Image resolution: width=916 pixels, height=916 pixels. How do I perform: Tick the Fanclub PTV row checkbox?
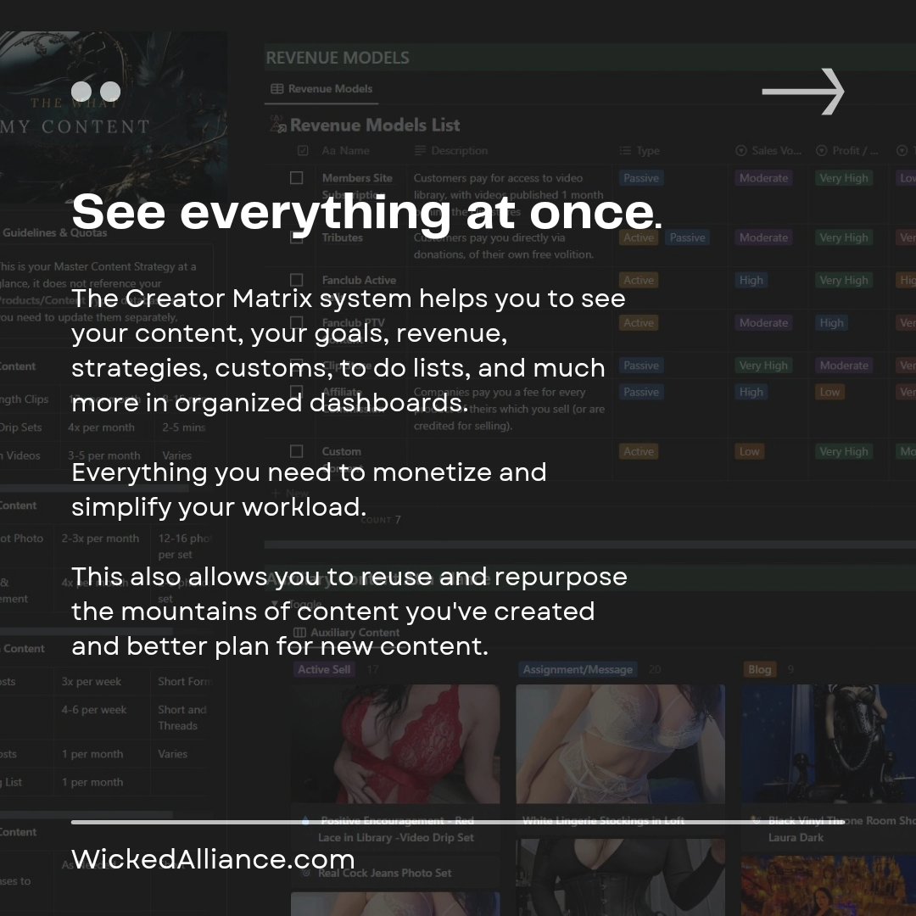[297, 322]
